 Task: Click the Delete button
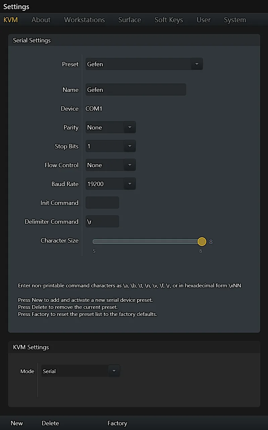(x=50, y=423)
